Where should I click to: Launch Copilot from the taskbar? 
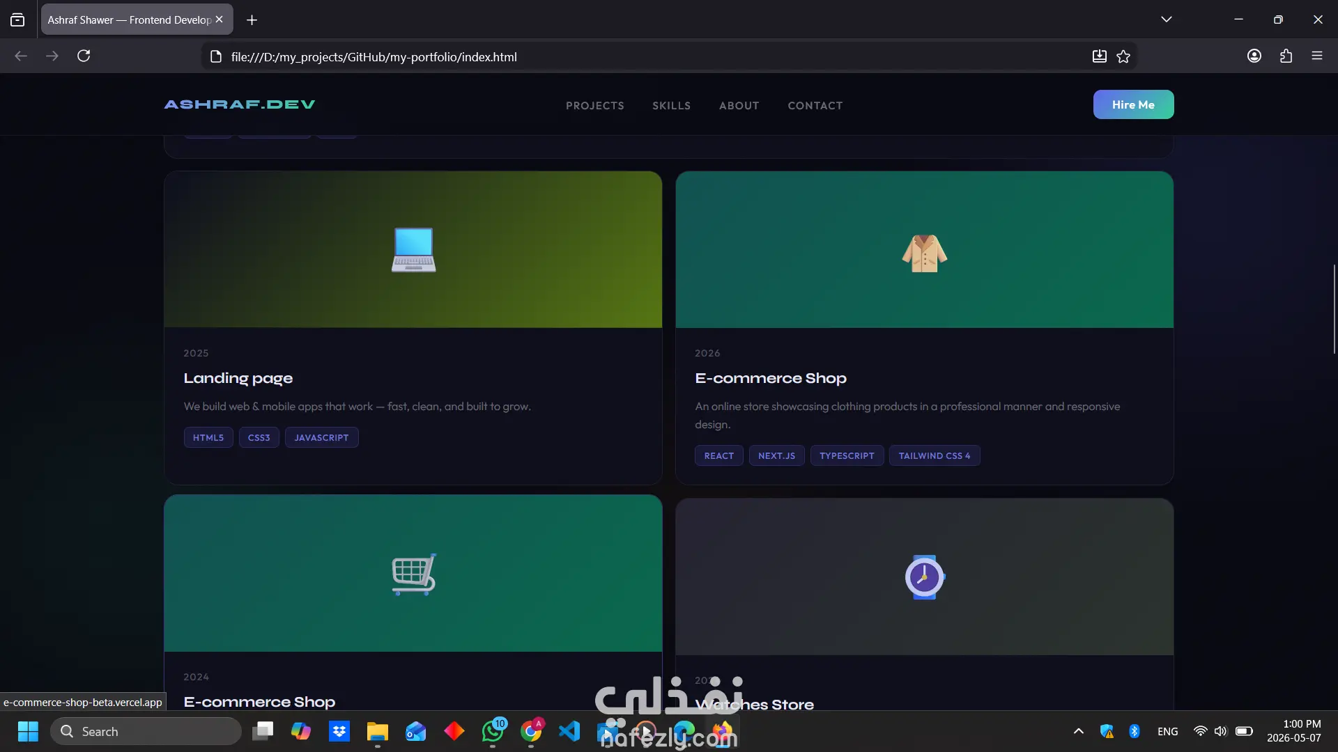(x=301, y=731)
